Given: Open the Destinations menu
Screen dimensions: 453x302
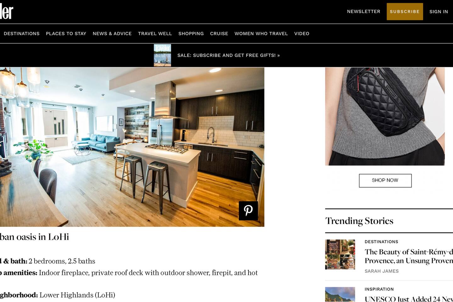Looking at the screenshot, I should tap(22, 34).
